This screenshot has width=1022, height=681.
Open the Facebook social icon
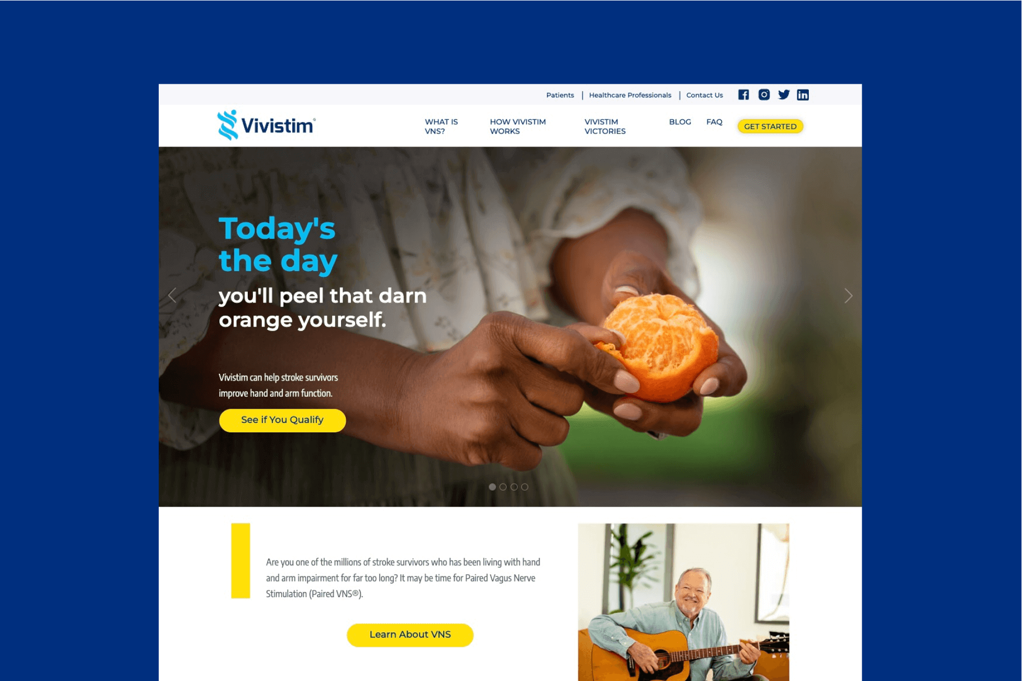click(x=743, y=94)
